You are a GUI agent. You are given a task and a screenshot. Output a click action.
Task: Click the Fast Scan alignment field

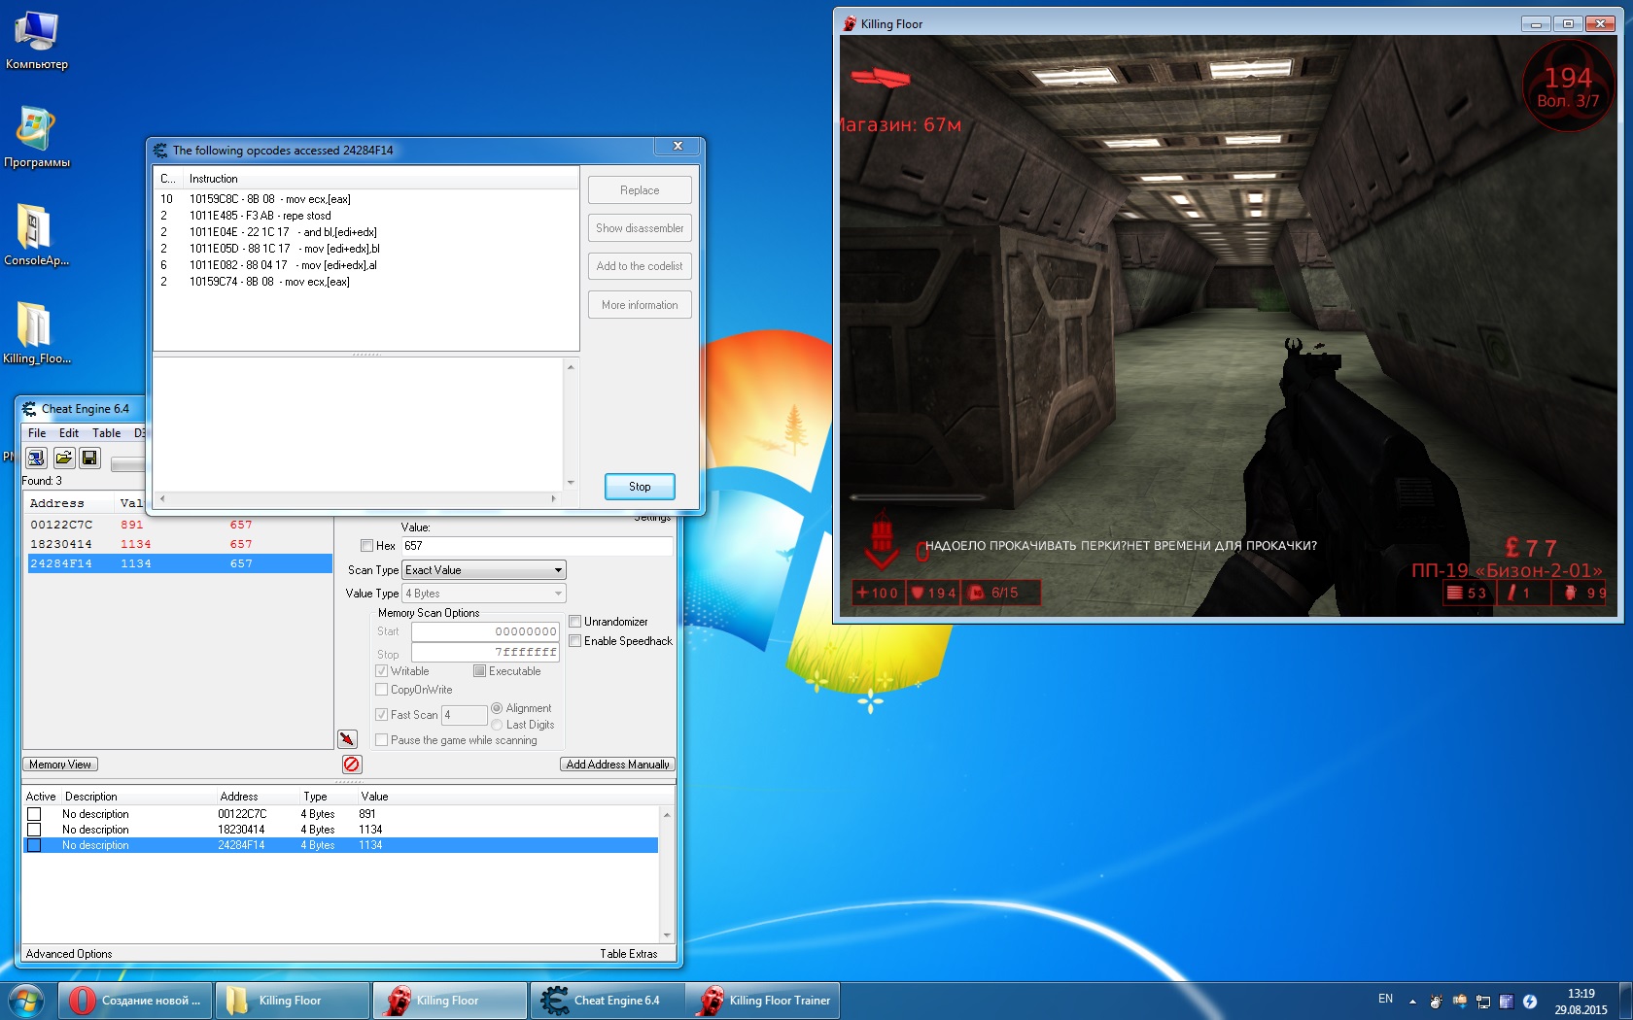pyautogui.click(x=465, y=715)
